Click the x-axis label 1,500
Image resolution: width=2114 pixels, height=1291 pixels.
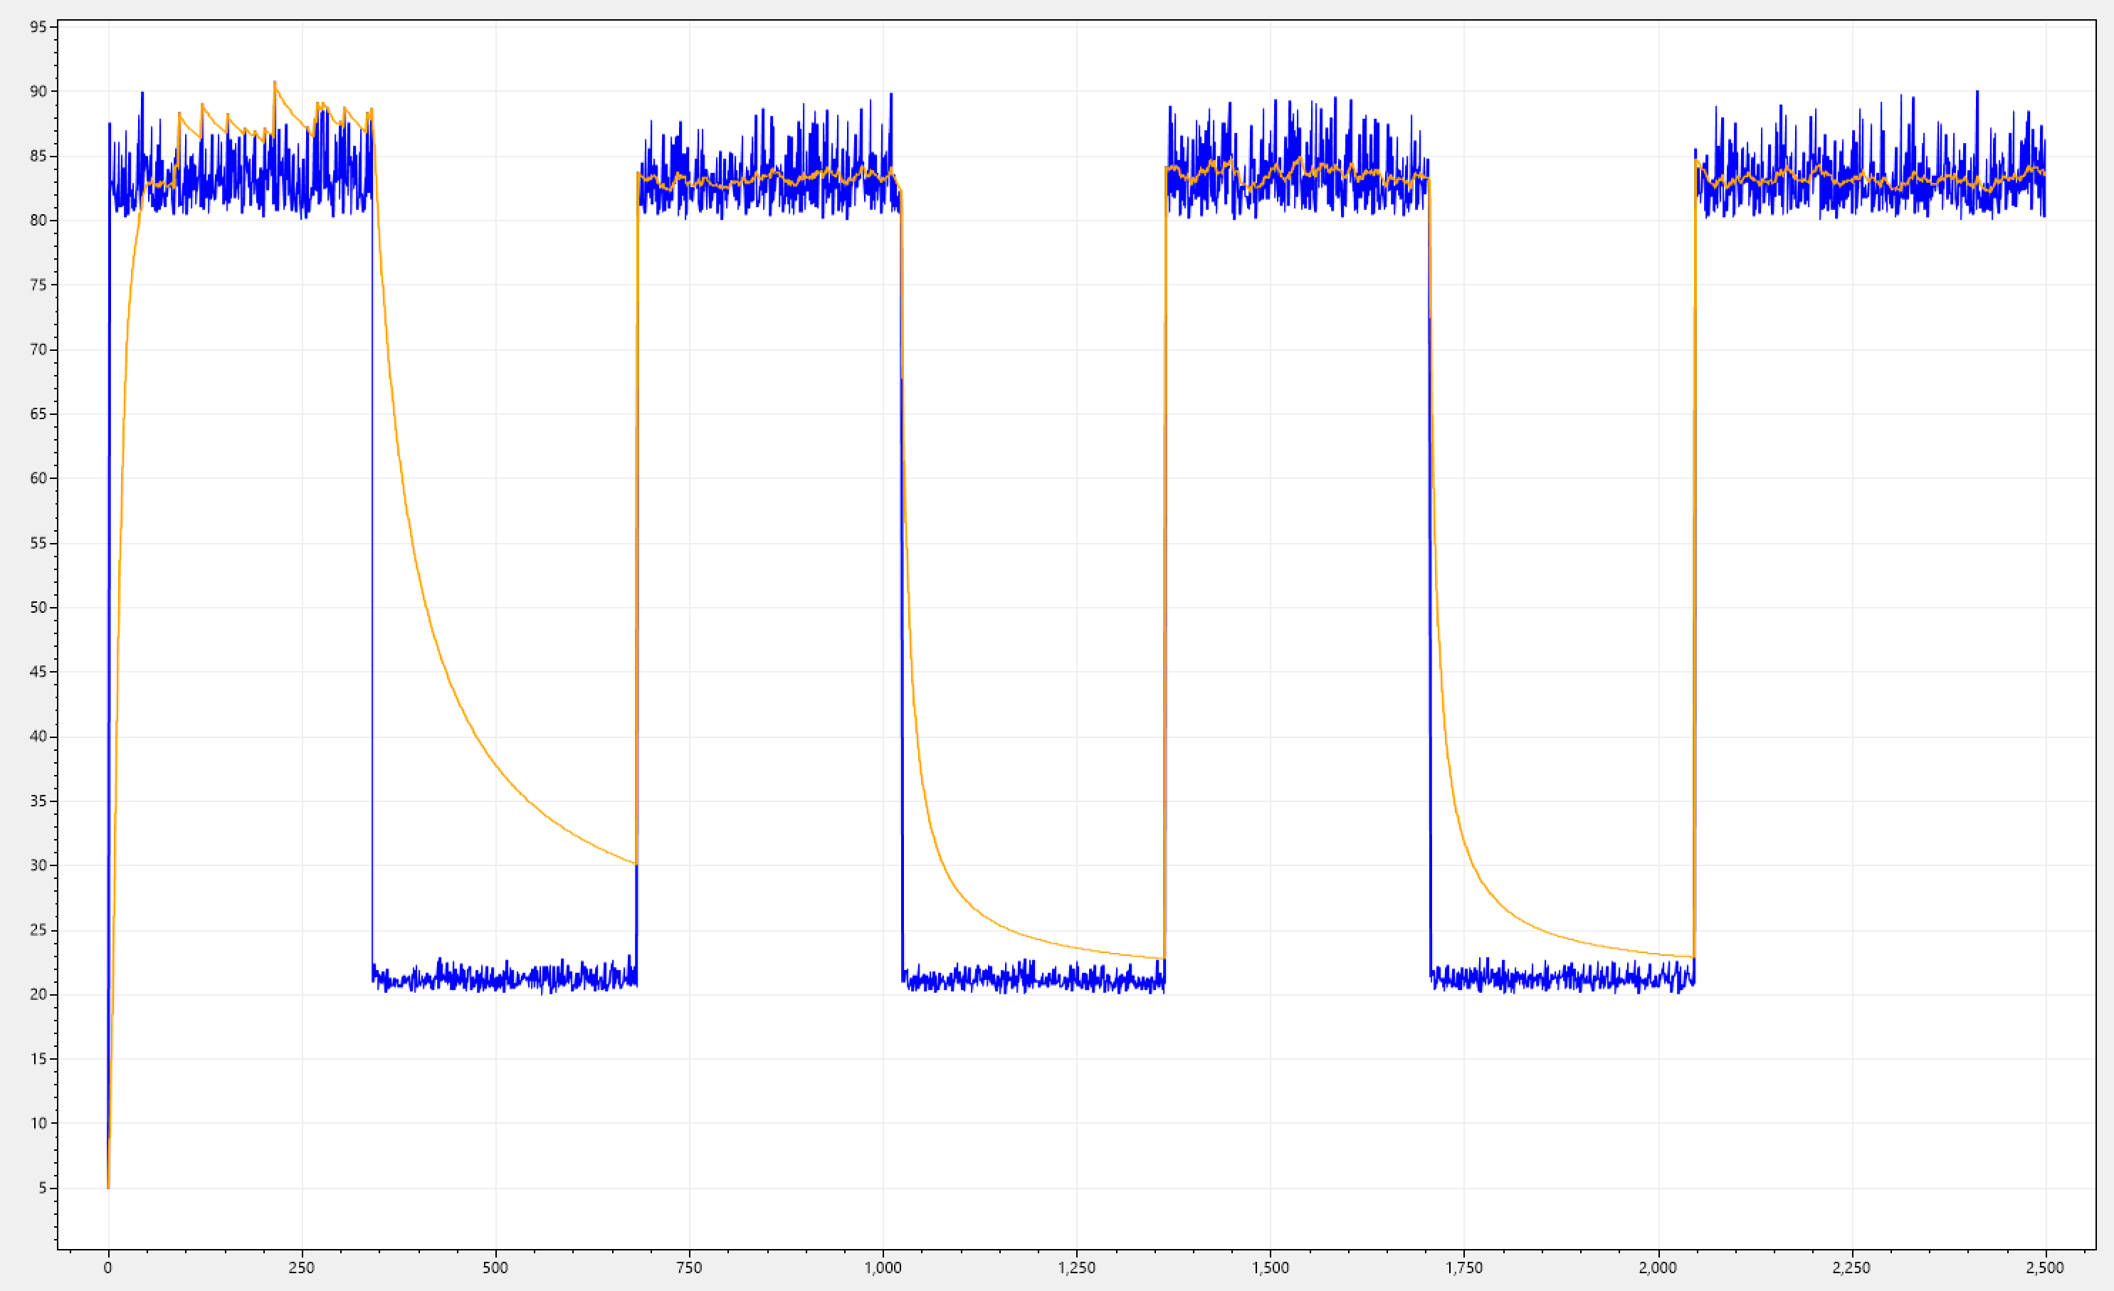pos(1271,1268)
